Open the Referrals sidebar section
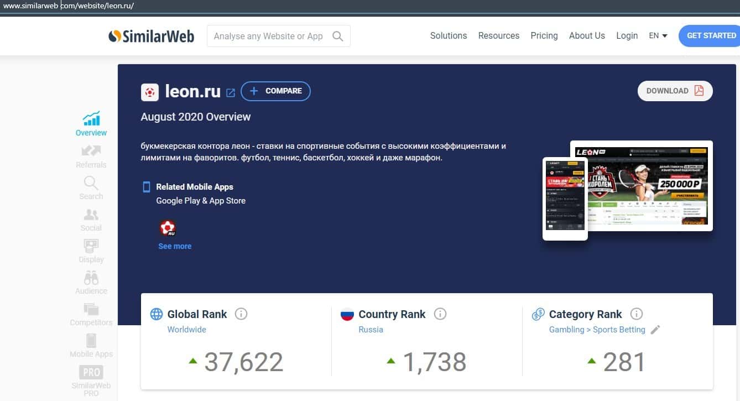740x401 pixels. (x=91, y=151)
